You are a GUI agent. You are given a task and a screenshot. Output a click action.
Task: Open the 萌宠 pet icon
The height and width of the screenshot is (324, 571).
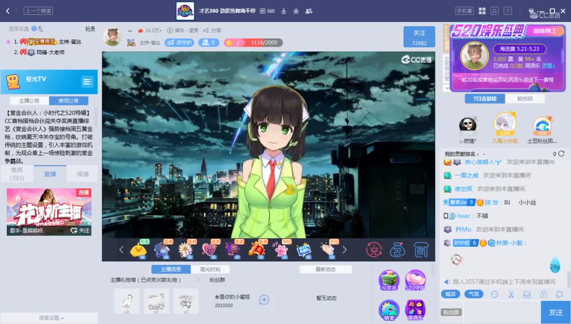(x=389, y=310)
